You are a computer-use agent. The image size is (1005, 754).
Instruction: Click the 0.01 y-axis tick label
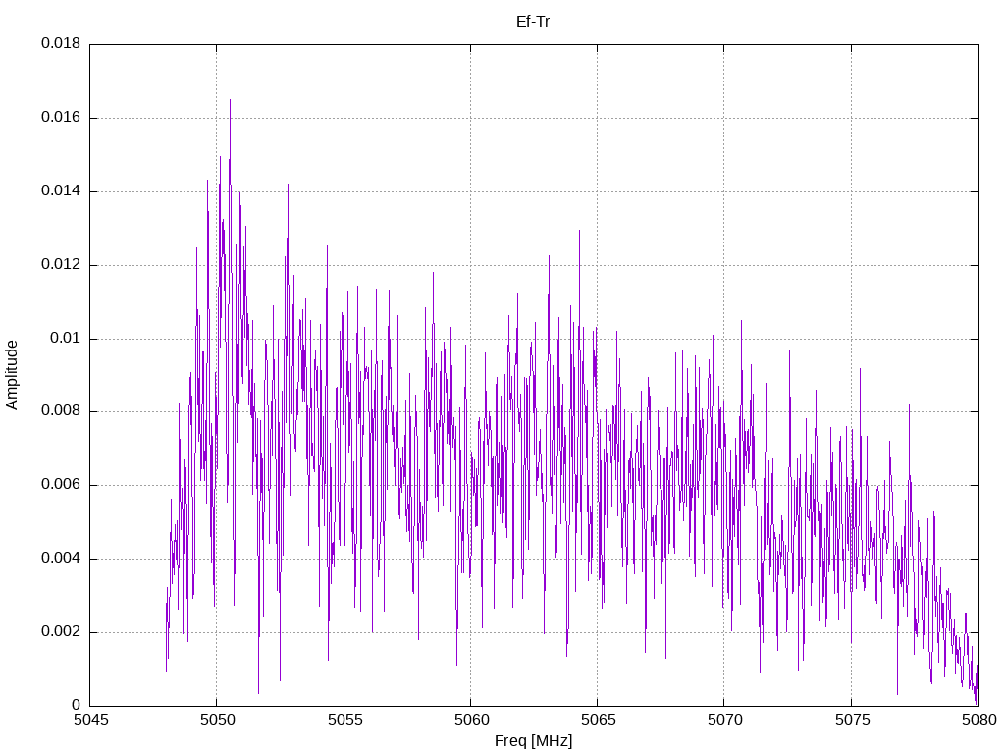click(x=66, y=338)
